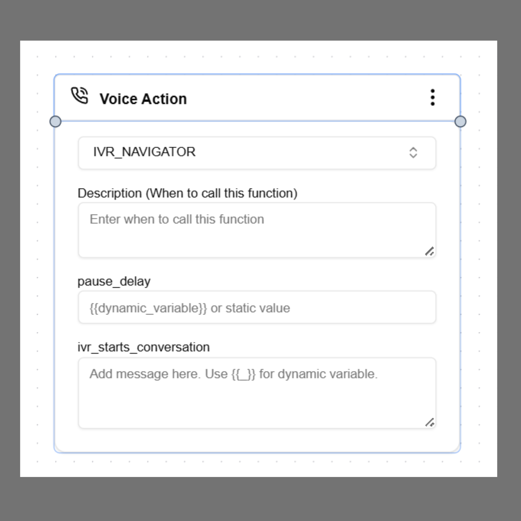521x521 pixels.
Task: Click the pause_delay label
Action: (x=114, y=282)
